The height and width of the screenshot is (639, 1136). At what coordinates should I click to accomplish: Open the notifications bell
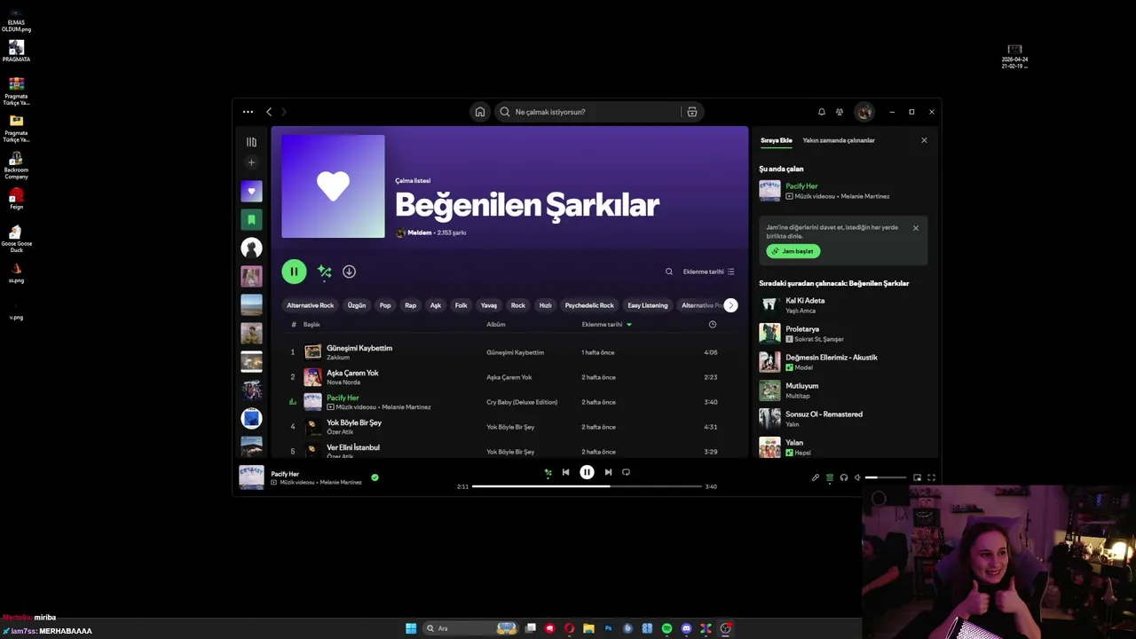(x=821, y=112)
